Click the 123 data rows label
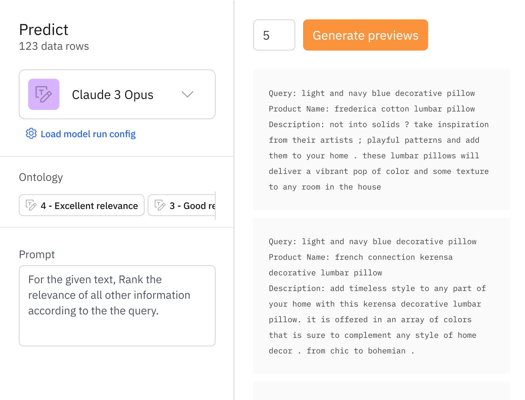 (x=54, y=46)
